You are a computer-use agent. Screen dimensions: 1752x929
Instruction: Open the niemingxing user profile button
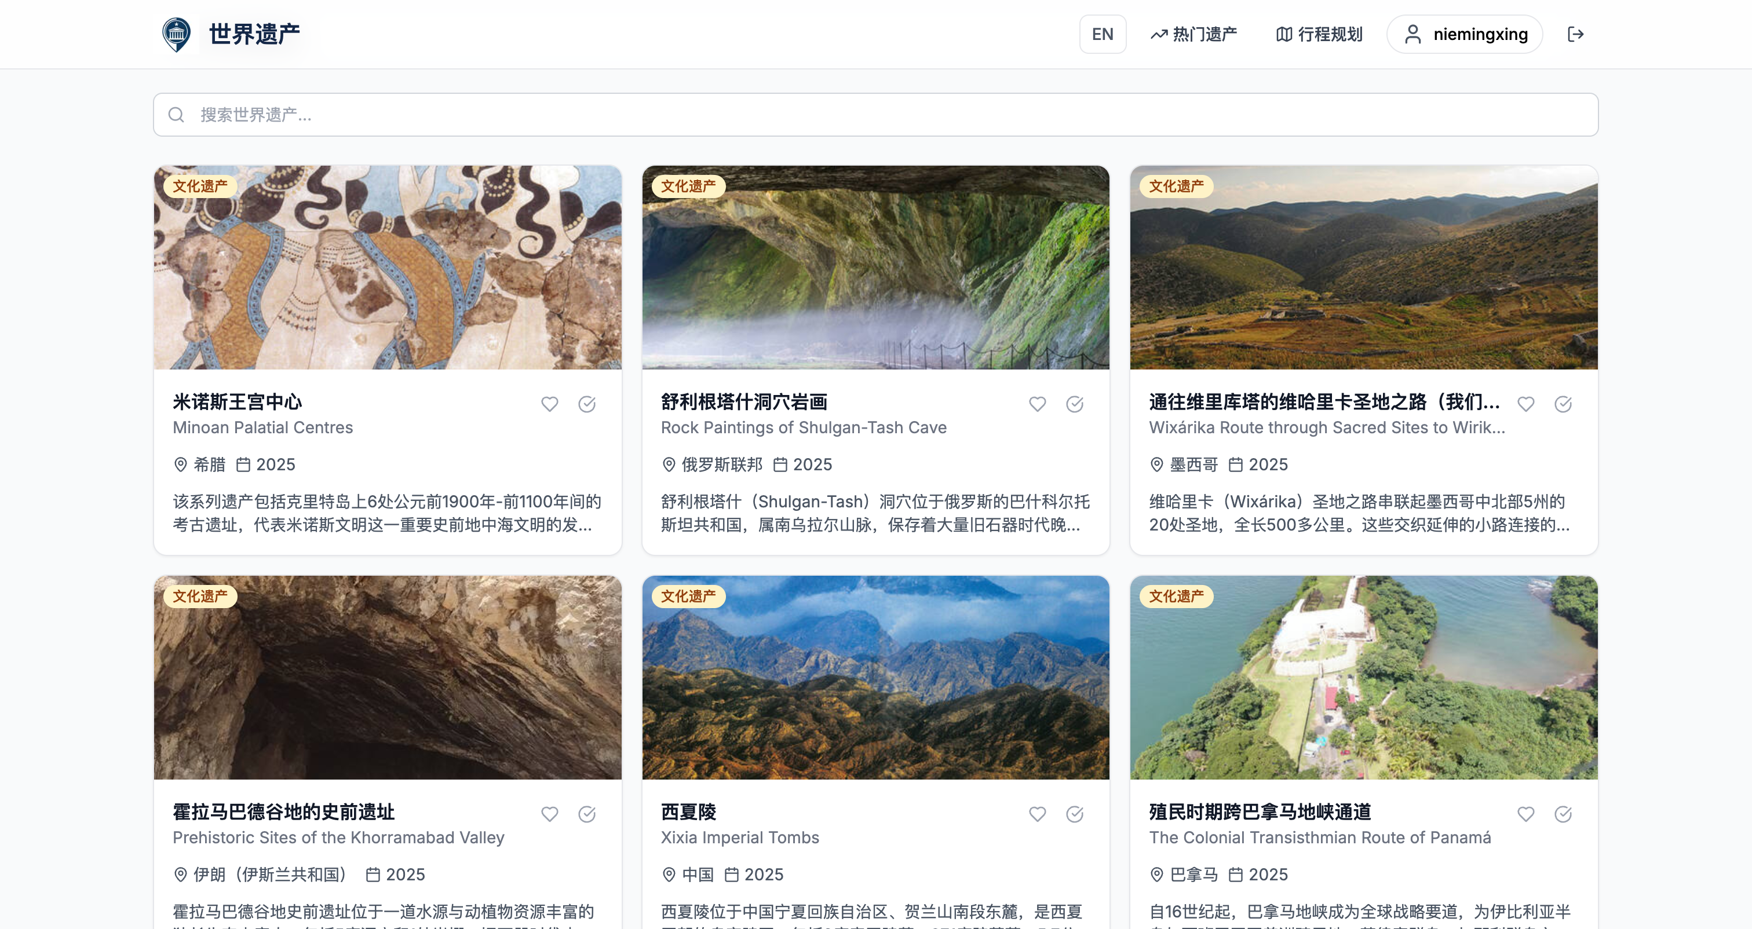(1465, 34)
